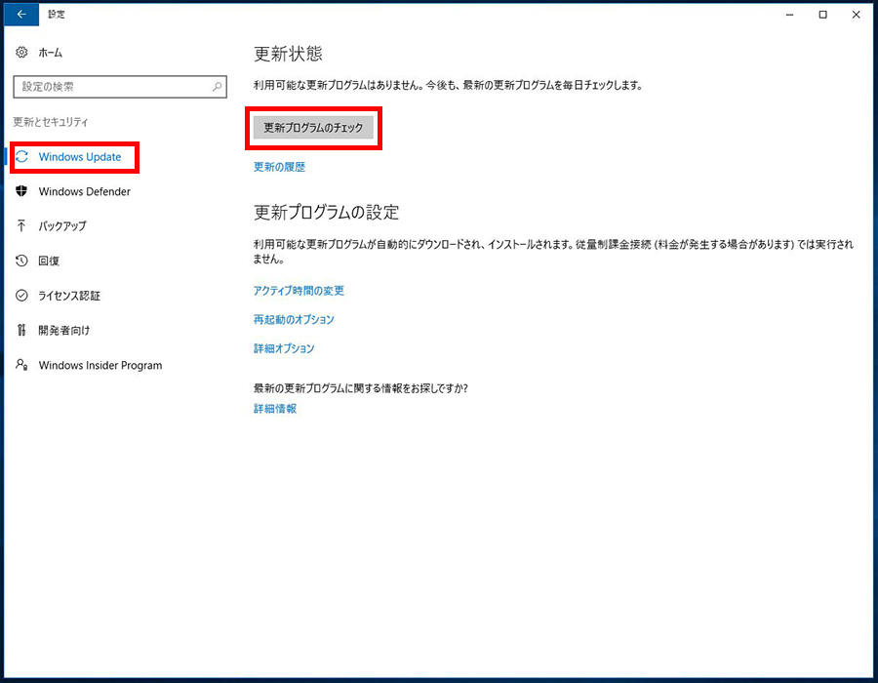Image resolution: width=878 pixels, height=683 pixels.
Task: Click the search magnifier icon
Action: coord(218,87)
